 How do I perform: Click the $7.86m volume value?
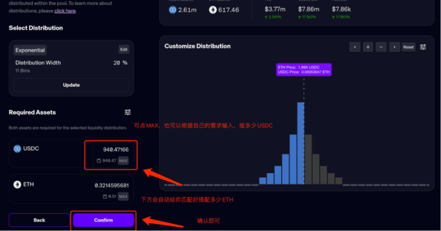(309, 9)
